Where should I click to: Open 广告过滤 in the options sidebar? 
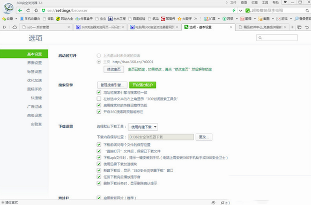(x=34, y=107)
